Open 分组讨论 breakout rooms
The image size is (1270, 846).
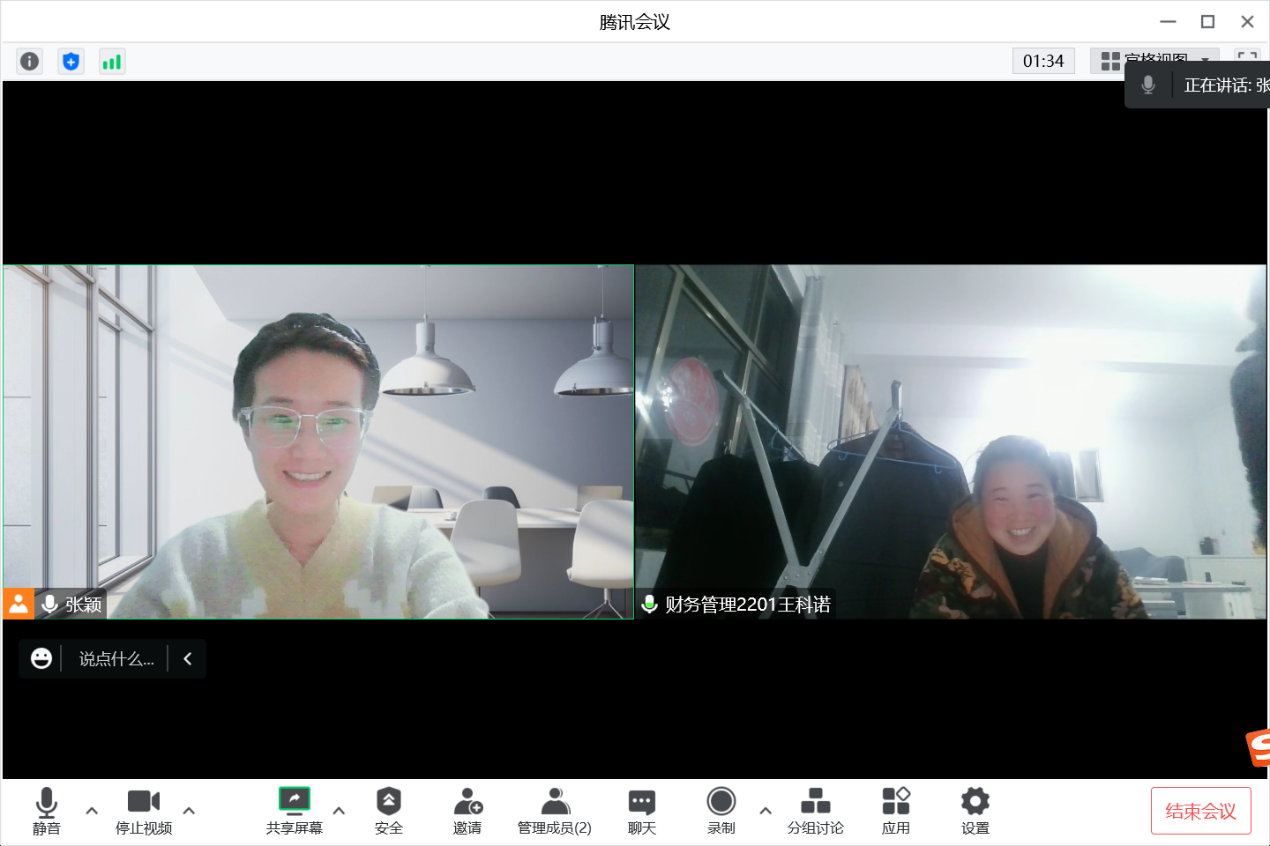pos(816,811)
